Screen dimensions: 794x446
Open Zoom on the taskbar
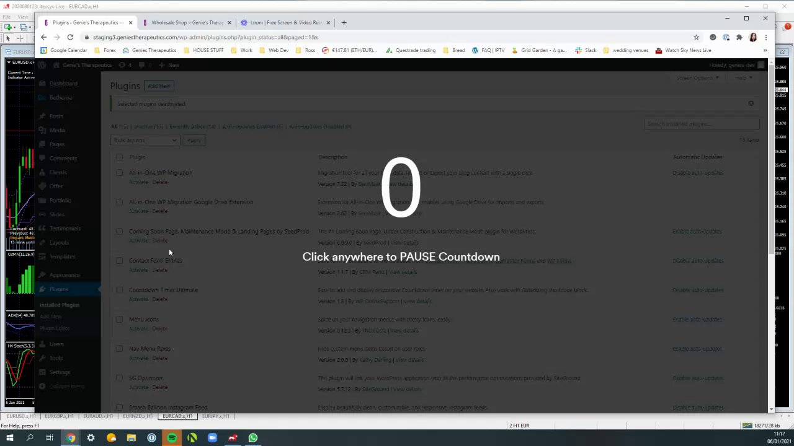click(x=212, y=438)
